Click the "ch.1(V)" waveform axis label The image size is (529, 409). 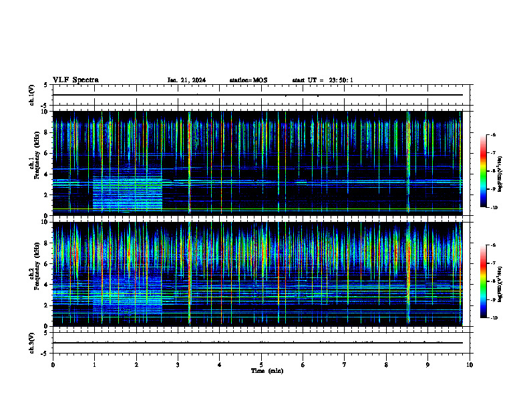31,95
